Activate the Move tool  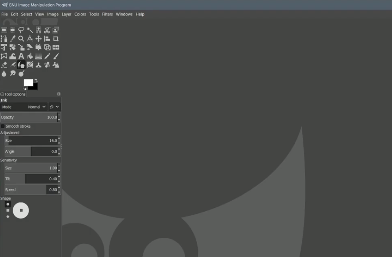[38, 39]
